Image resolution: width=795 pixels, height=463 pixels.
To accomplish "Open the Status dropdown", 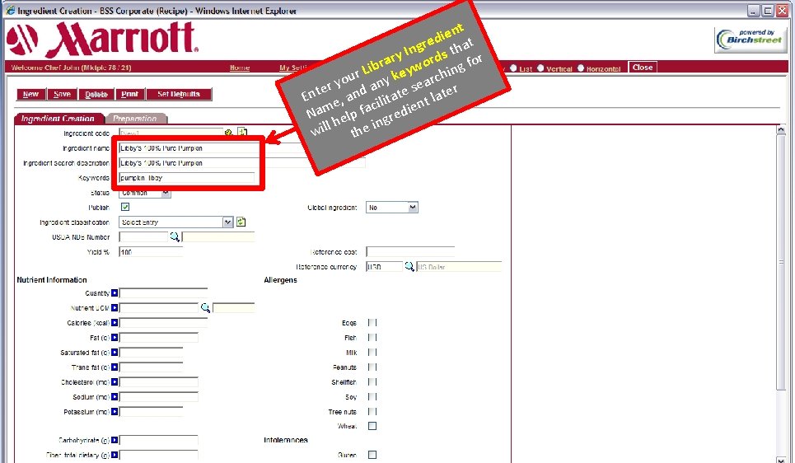I will click(x=145, y=193).
